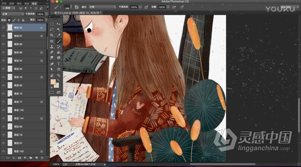Image resolution: width=301 pixels, height=167 pixels.
Task: Select the Healing Brush tool
Action: [52, 41]
